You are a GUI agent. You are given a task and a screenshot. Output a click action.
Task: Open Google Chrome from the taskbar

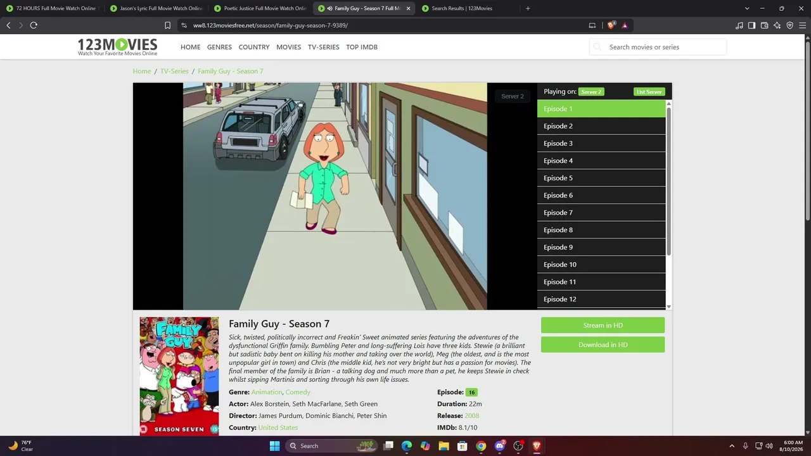click(x=481, y=446)
